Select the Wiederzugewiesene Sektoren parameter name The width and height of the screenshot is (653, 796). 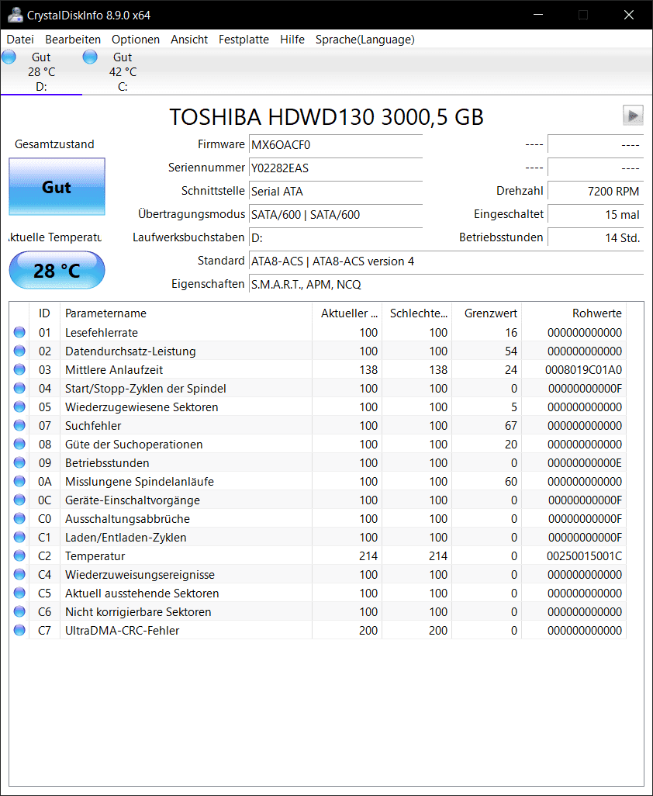142,407
